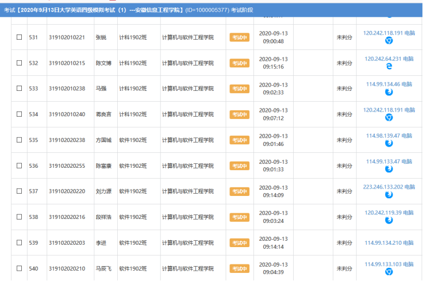Select the checkbox next to 李进
The width and height of the screenshot is (423, 281).
coord(19,243)
